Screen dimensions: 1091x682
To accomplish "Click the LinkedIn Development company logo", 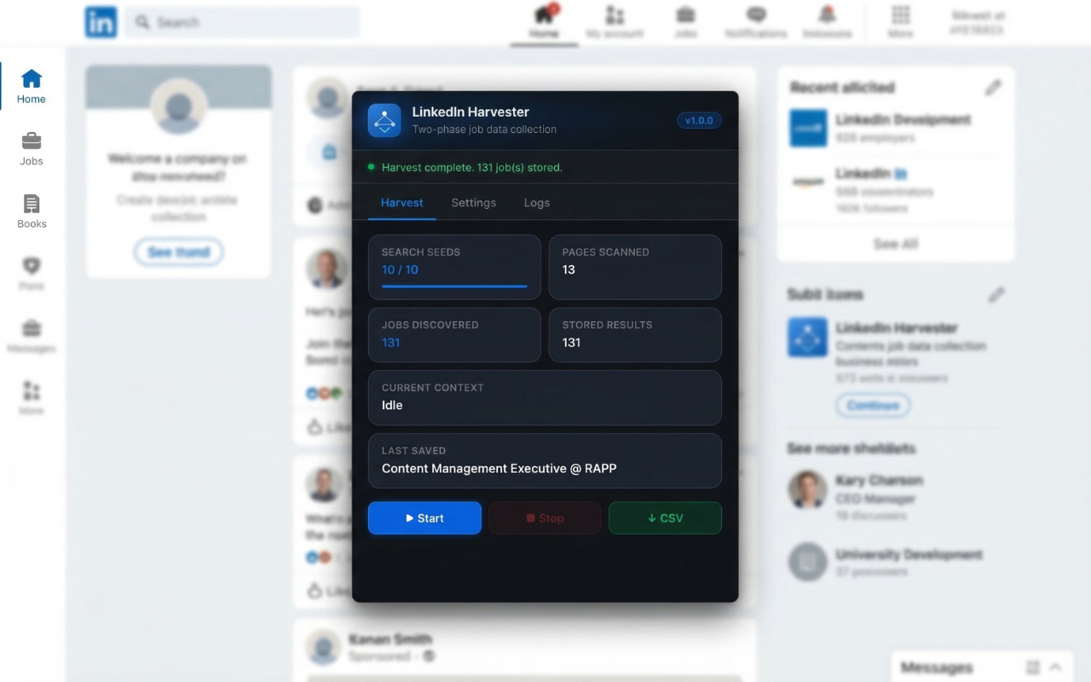I will [x=808, y=128].
